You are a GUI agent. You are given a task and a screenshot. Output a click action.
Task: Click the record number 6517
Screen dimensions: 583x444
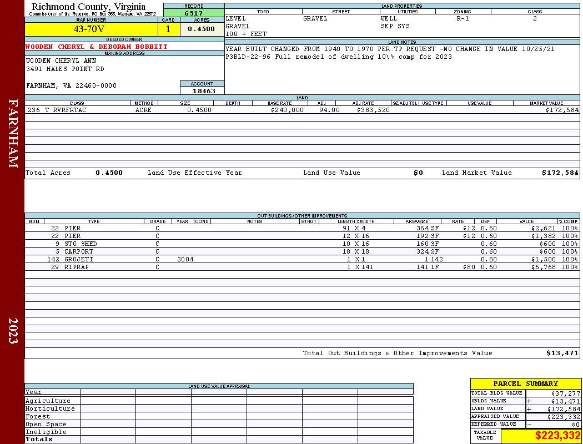[194, 13]
